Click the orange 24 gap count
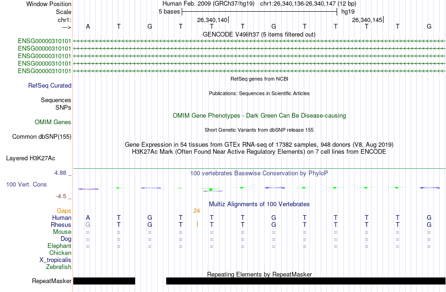This screenshot has width=446, height=292. coord(197,211)
